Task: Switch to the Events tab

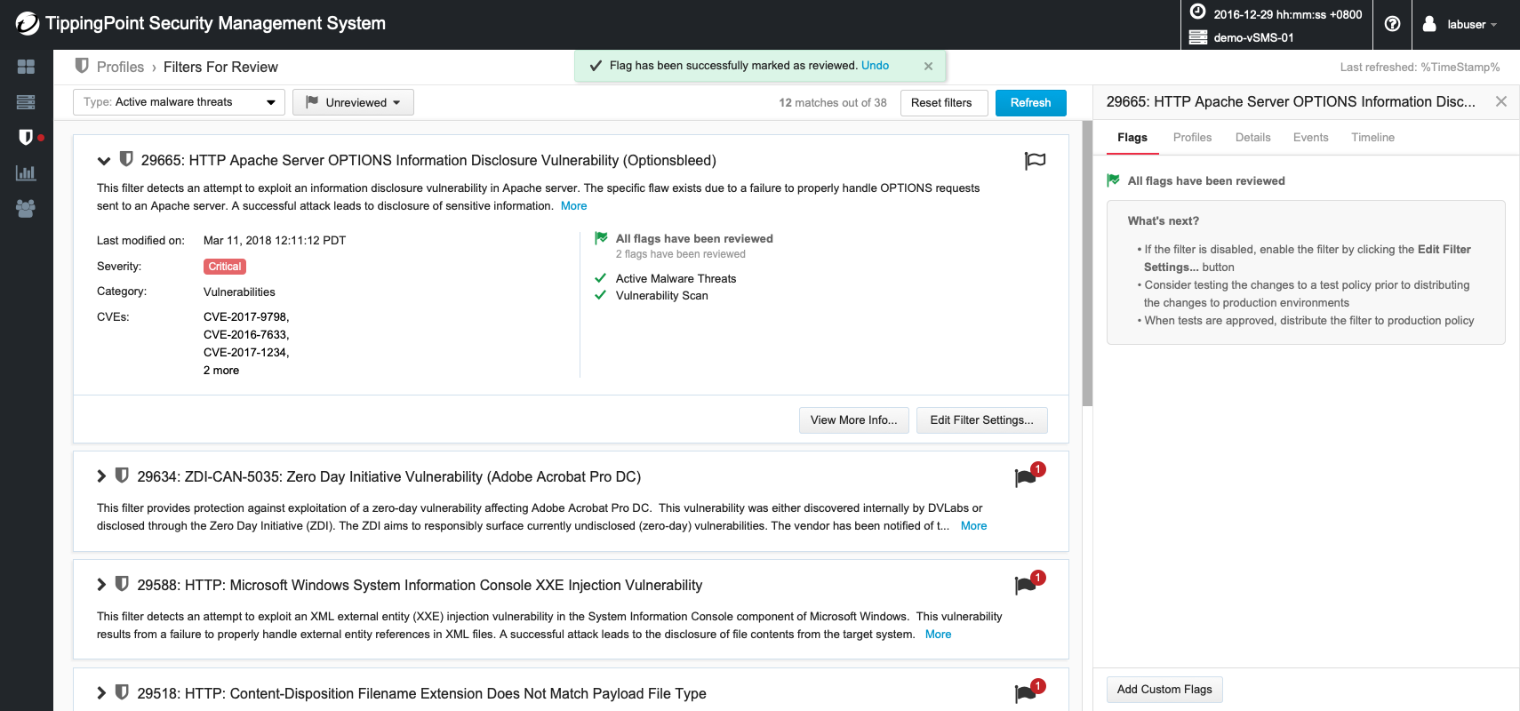Action: coord(1310,138)
